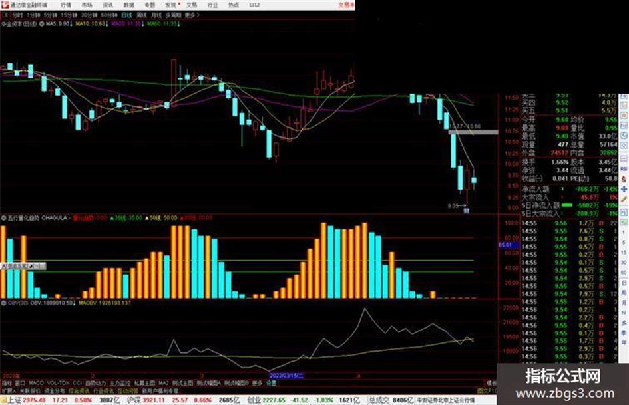Select the 多周期 multi-period view
The height and width of the screenshot is (405, 629).
click(173, 15)
